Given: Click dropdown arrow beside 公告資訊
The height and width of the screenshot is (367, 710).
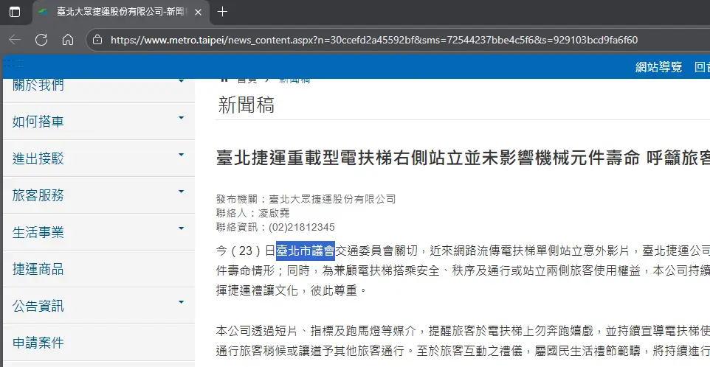Looking at the screenshot, I should pyautogui.click(x=181, y=302).
